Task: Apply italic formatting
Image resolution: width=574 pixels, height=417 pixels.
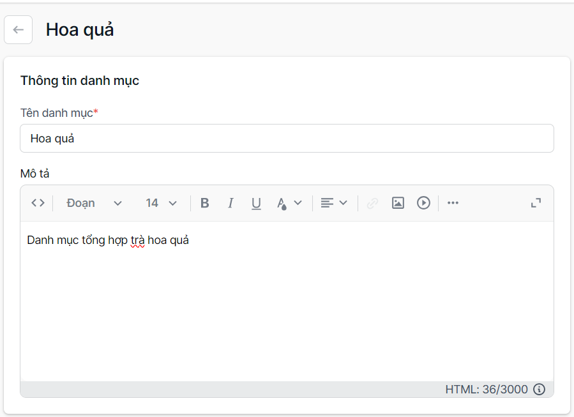Action: click(x=230, y=203)
